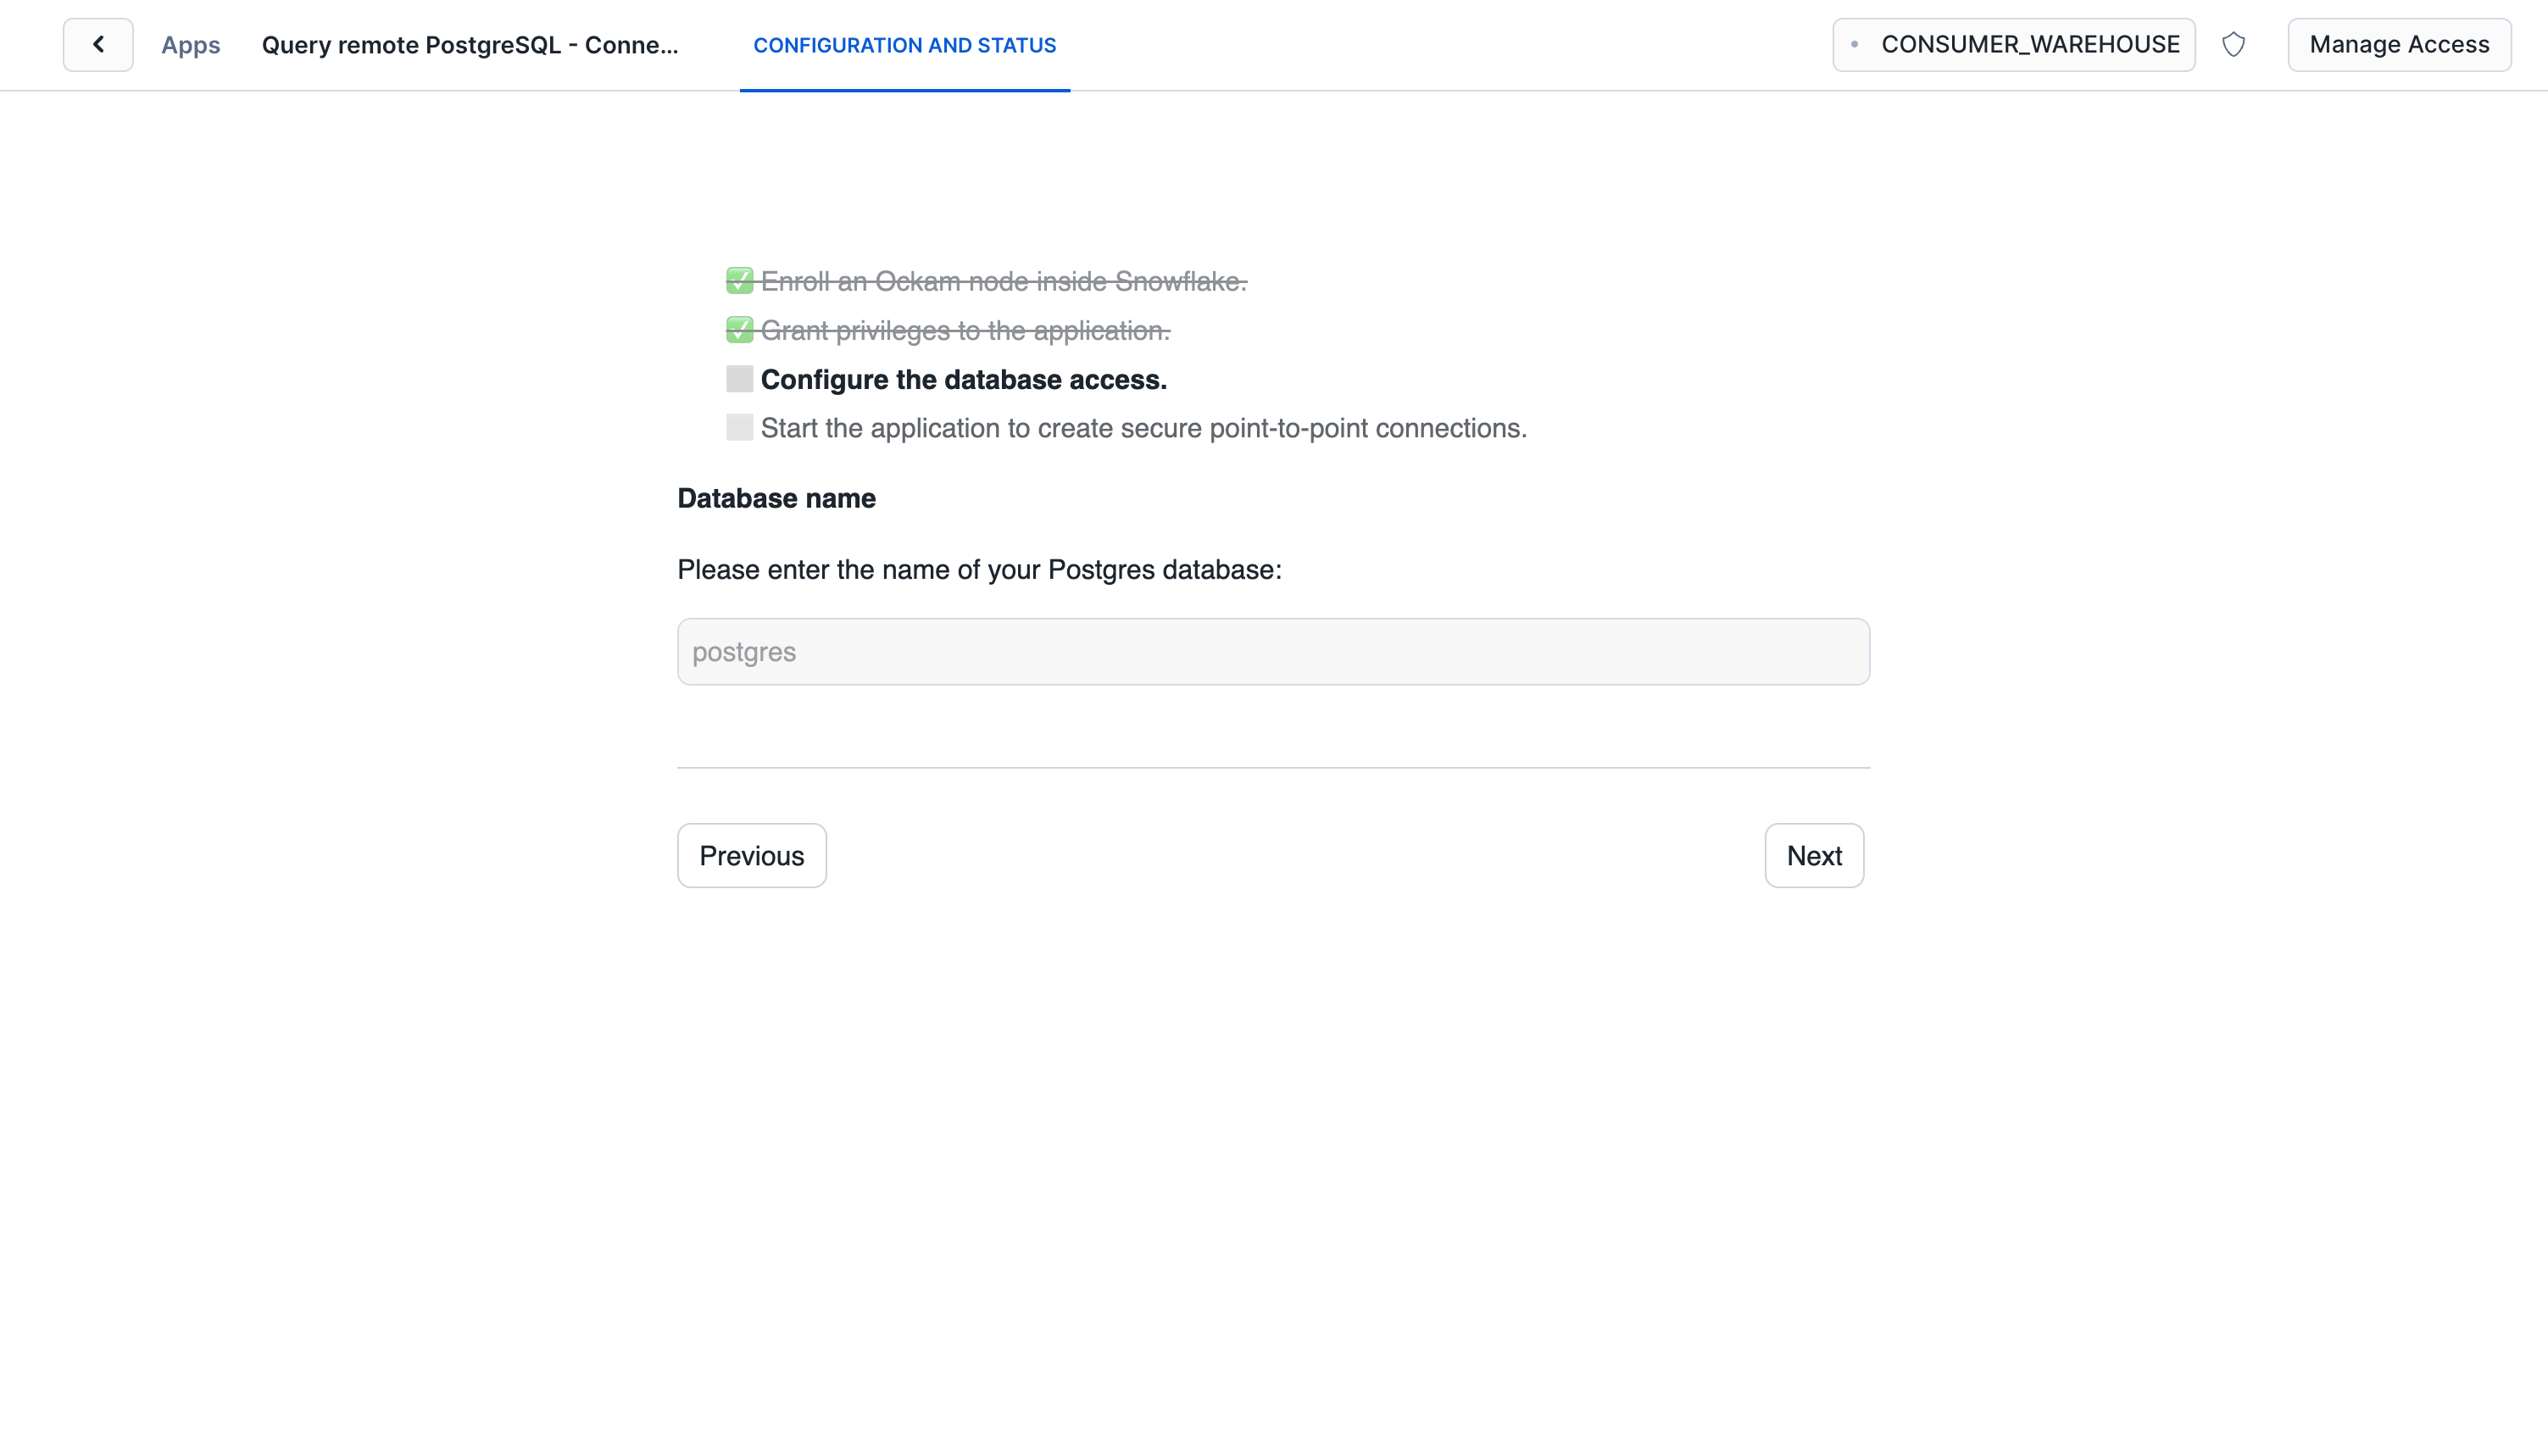The width and height of the screenshot is (2548, 1456).
Task: Proceed with the Next button
Action: 1813,855
